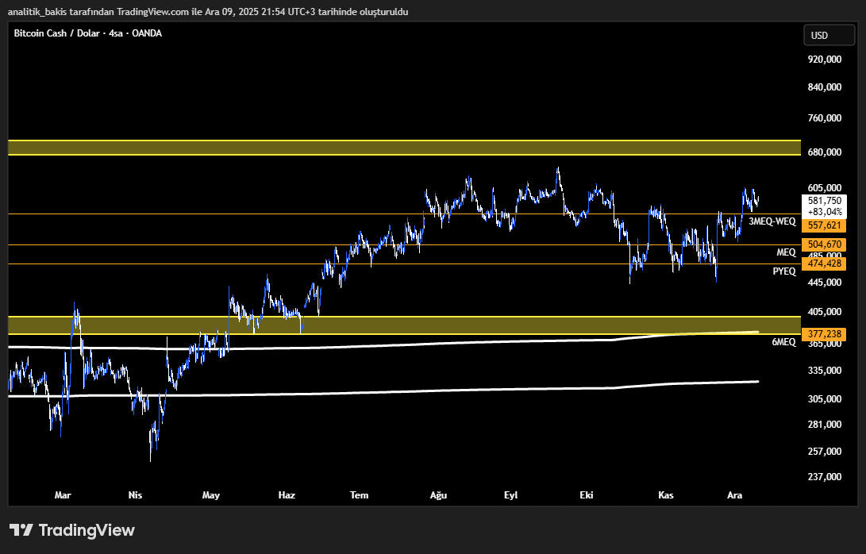866x554 pixels.
Task: Click the 680,000 price axis value
Action: coord(825,152)
